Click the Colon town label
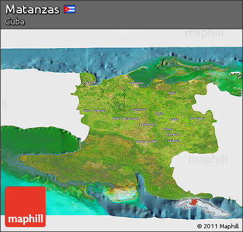Viewport: 243px width, 232px height. click(174, 119)
